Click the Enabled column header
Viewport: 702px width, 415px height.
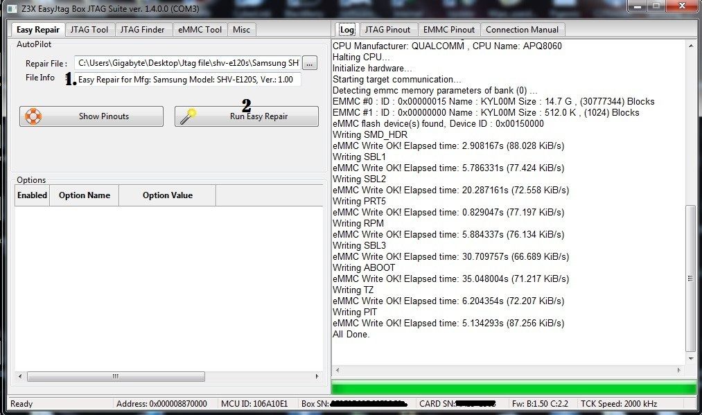pos(32,195)
